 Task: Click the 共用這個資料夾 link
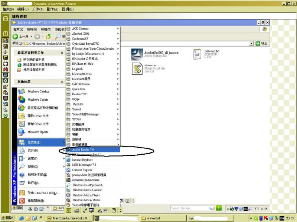pyautogui.click(x=34, y=70)
